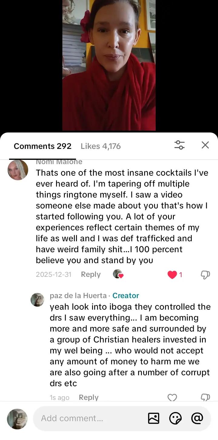Reply to Nomi Malone's comment
The height and width of the screenshot is (440, 218).
point(91,274)
